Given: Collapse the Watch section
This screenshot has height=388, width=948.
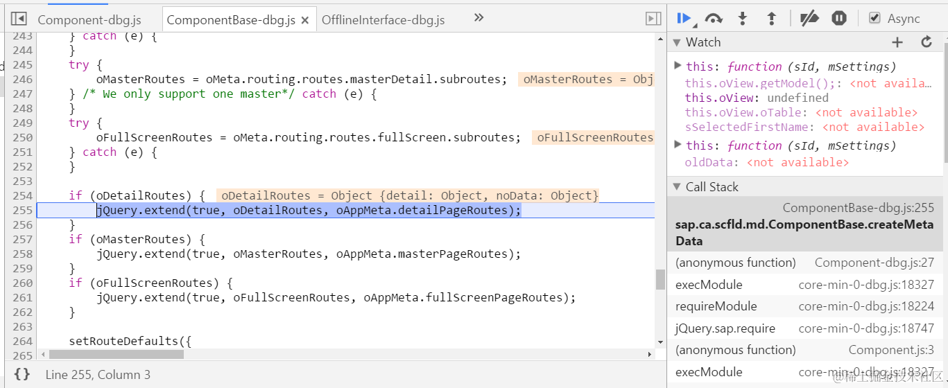Looking at the screenshot, I should [677, 42].
